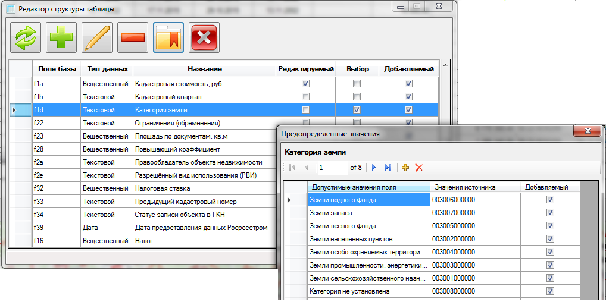Select Земли промышленности, энергетики cell
Screen dimensions: 606x302
(x=368, y=265)
